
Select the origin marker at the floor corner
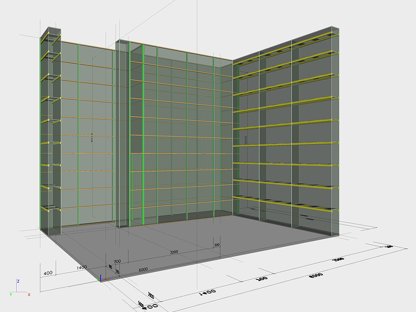click(x=101, y=279)
